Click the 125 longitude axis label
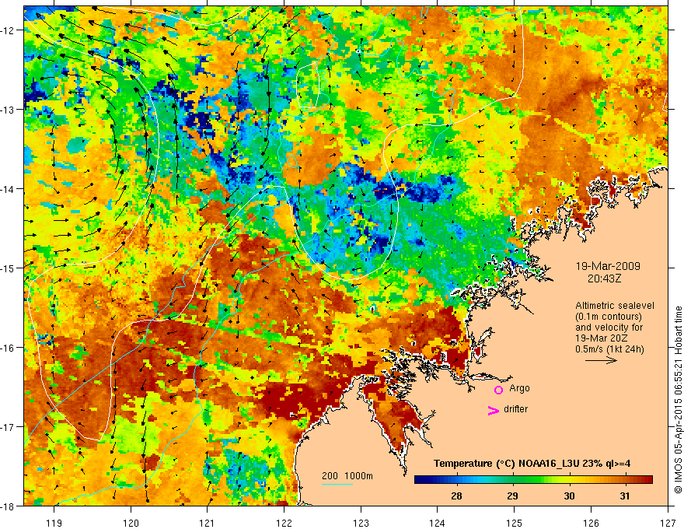The image size is (684, 529). tap(515, 523)
